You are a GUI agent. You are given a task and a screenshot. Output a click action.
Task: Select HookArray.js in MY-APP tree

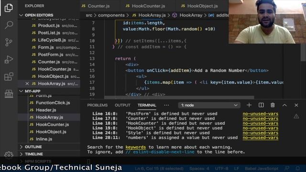49,117
